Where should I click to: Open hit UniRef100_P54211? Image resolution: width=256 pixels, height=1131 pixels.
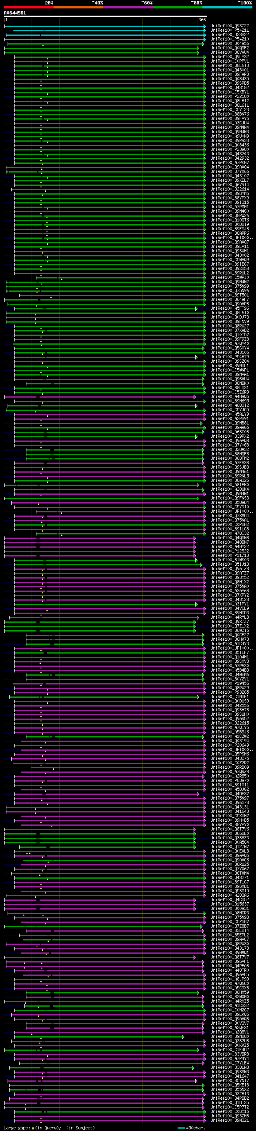(230, 30)
